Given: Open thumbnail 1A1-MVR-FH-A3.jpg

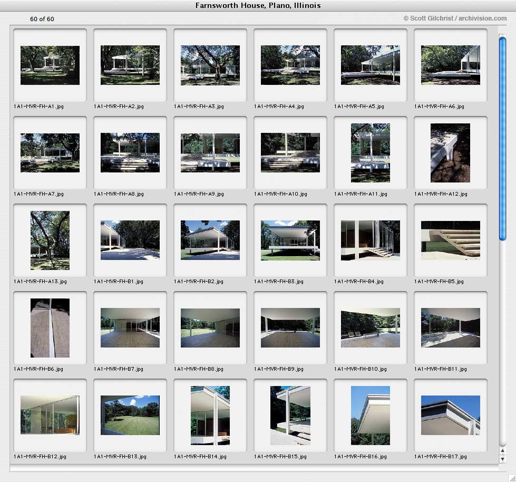Looking at the screenshot, I should [210, 65].
